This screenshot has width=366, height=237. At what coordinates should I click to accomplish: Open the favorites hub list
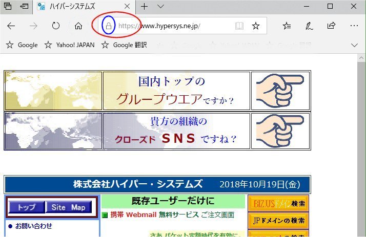pos(287,26)
